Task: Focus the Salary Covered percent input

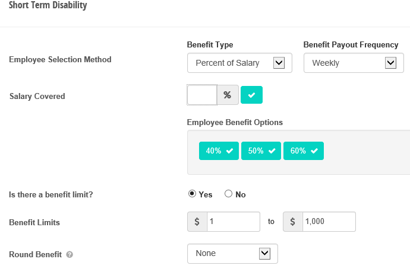Action: point(202,95)
